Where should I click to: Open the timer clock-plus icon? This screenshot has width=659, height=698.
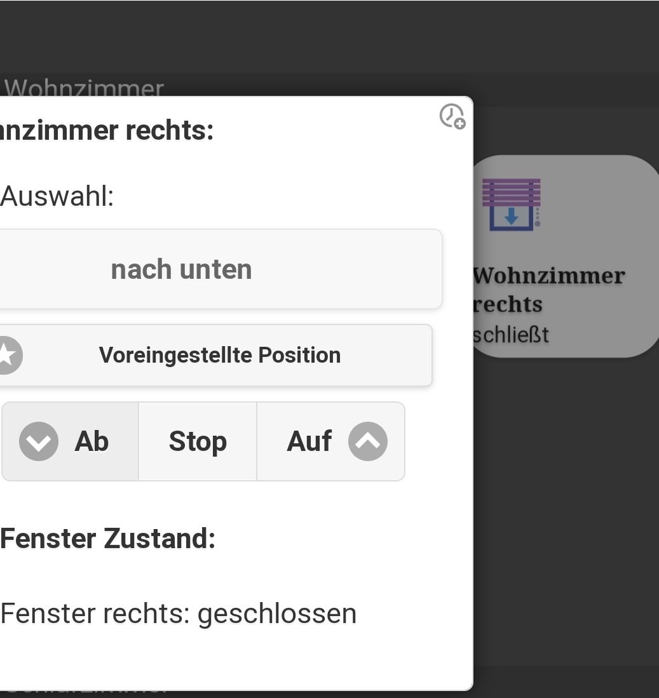[452, 117]
